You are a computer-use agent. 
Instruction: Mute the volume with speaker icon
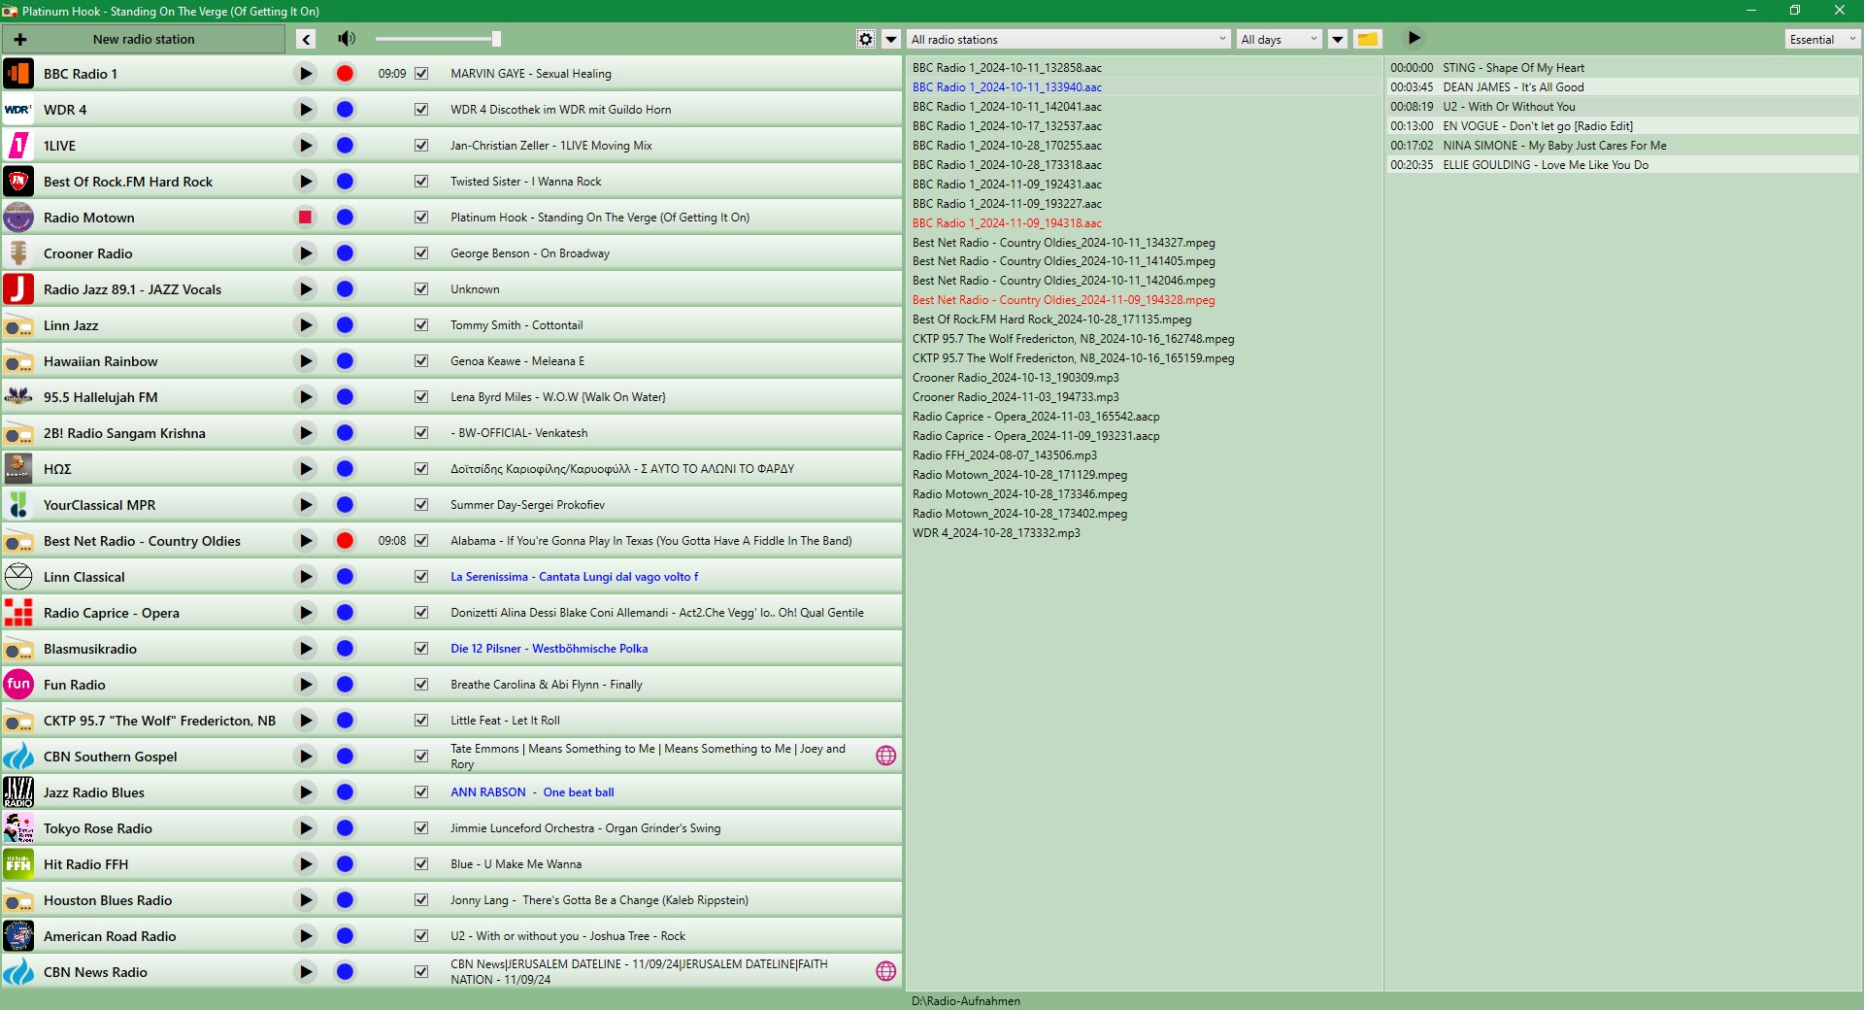pyautogui.click(x=347, y=39)
